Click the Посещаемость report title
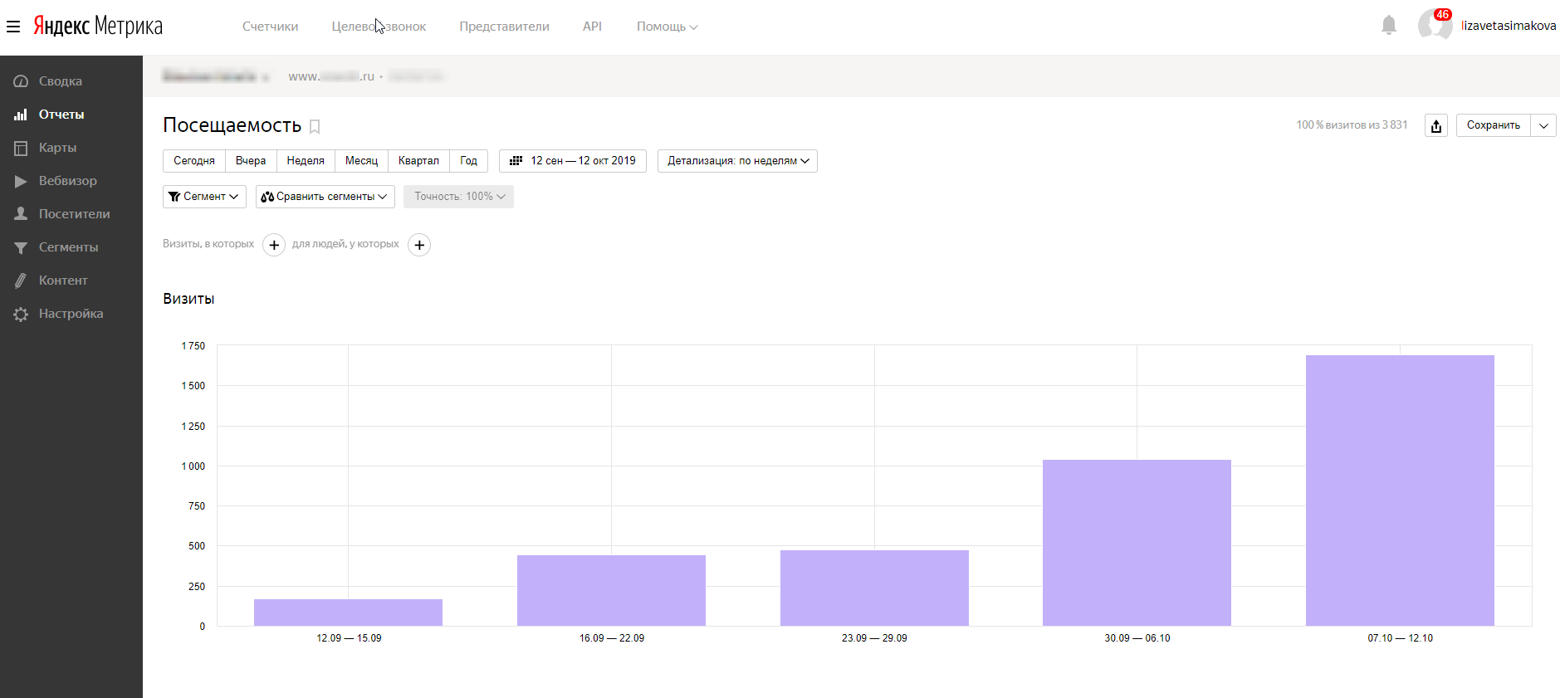Screen dimensions: 1560x698 pos(232,125)
